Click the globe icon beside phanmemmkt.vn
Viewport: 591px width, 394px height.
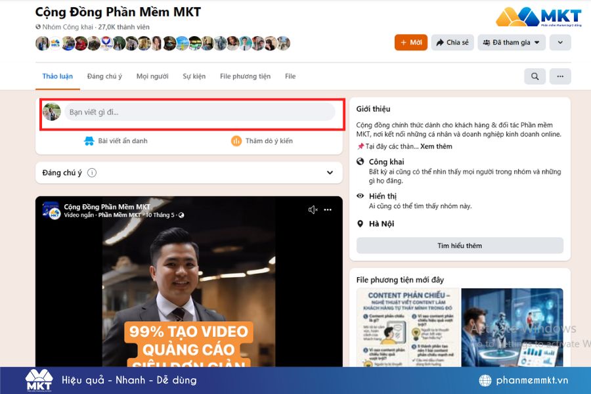(485, 380)
